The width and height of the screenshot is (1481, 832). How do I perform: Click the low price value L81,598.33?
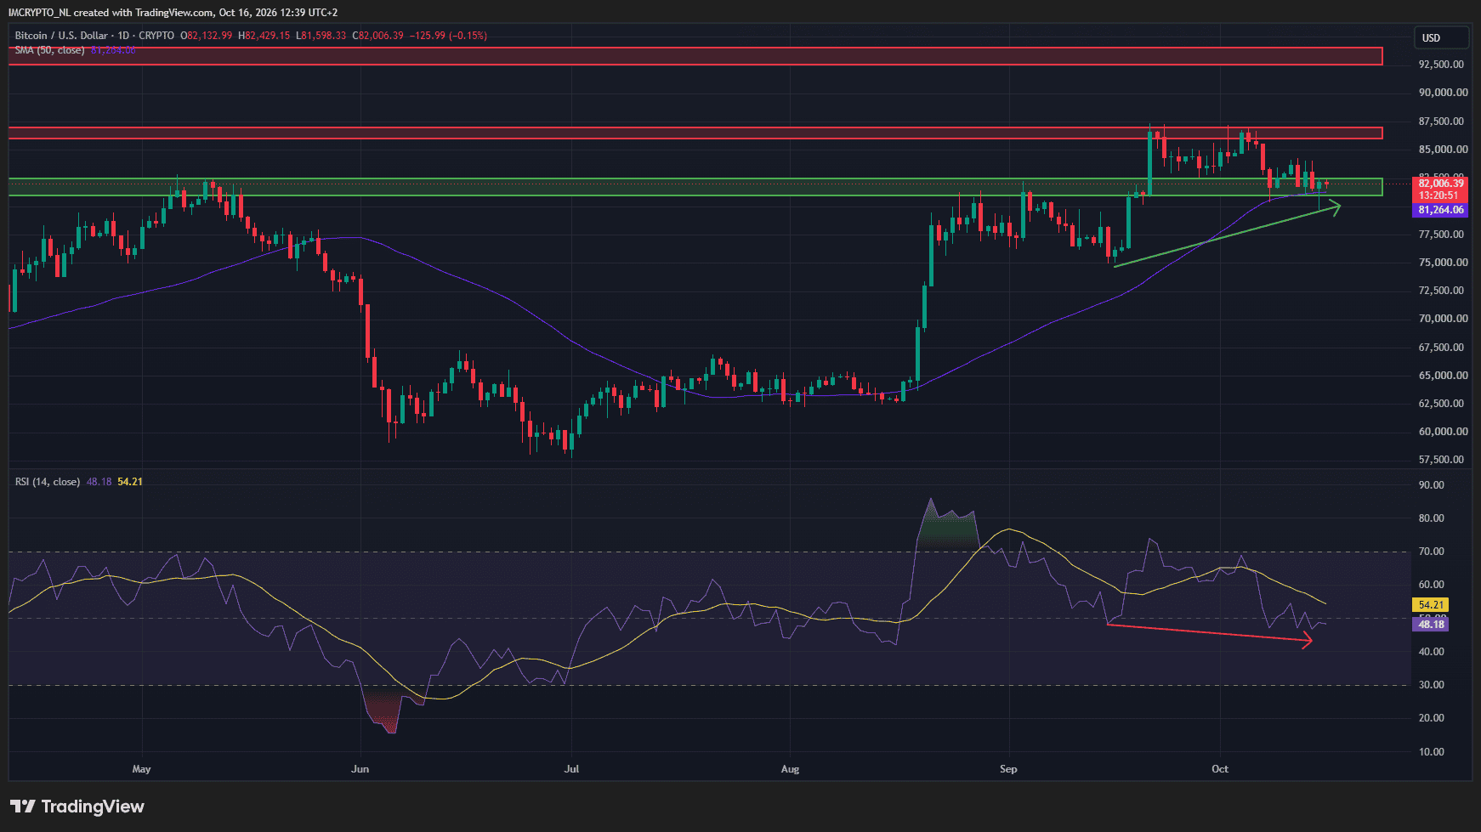[321, 36]
